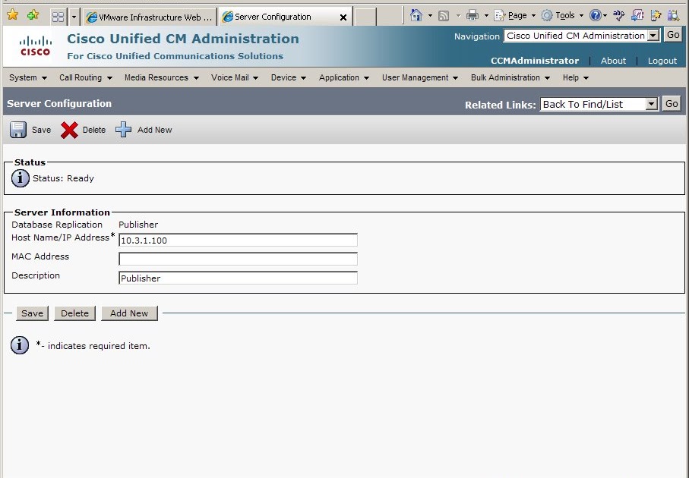Click Go next to Navigation dropdown

(673, 35)
